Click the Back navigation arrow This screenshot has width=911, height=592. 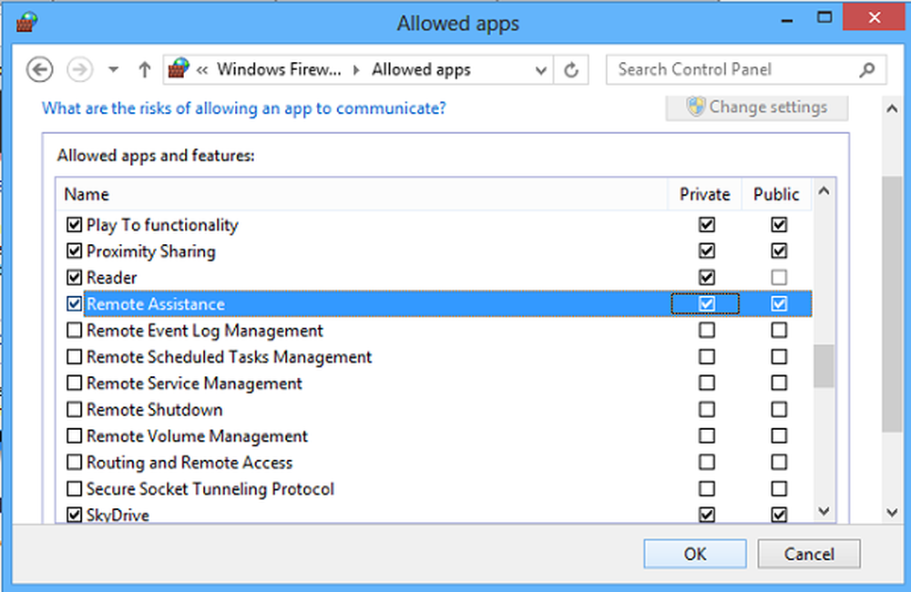click(x=39, y=69)
